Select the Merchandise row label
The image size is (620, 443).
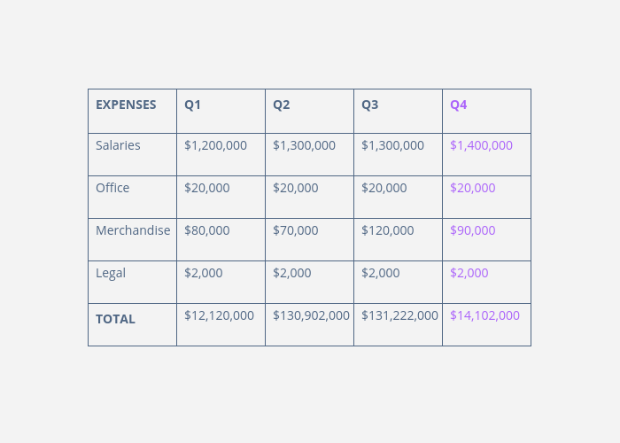[x=133, y=230]
